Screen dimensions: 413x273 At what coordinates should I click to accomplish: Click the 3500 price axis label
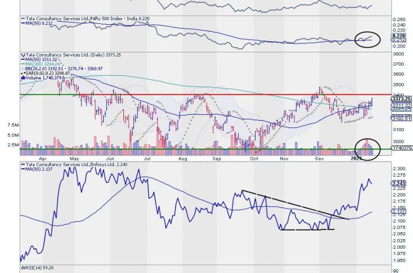pyautogui.click(x=398, y=85)
